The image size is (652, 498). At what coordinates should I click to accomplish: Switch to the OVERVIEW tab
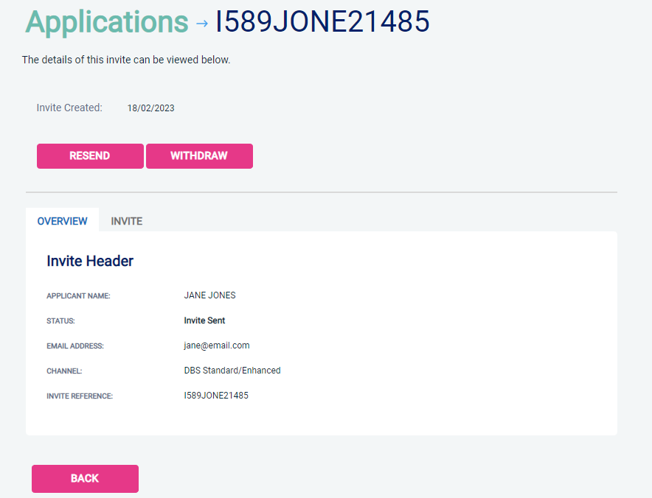click(63, 221)
